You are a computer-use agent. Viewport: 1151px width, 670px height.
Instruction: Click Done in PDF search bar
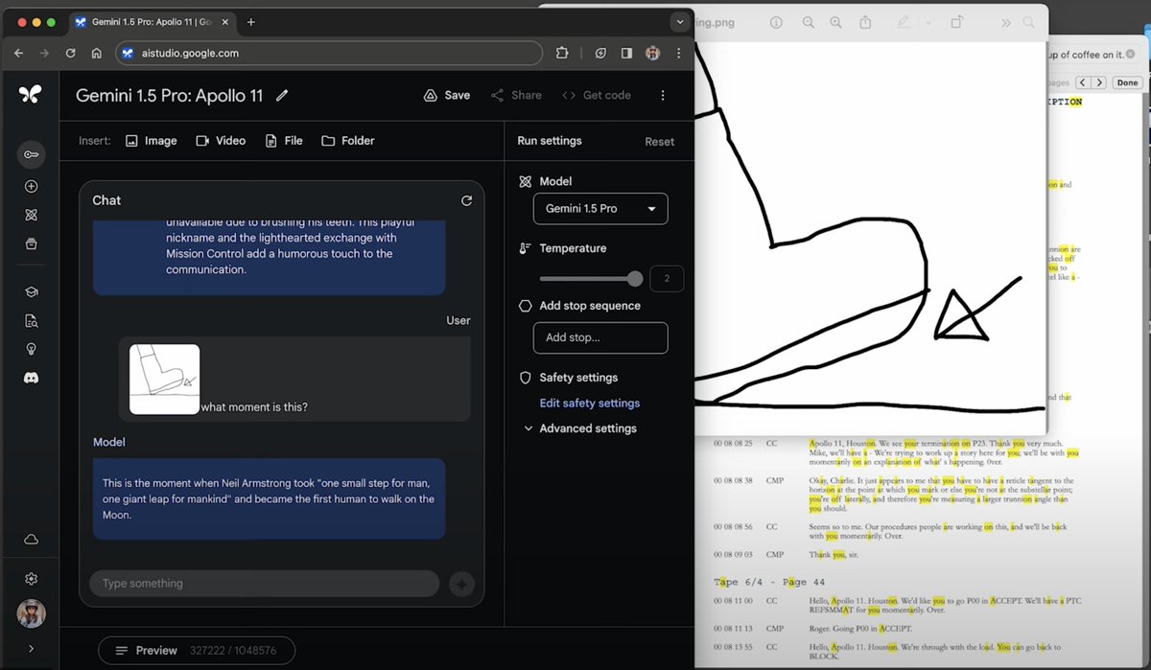[x=1127, y=82]
